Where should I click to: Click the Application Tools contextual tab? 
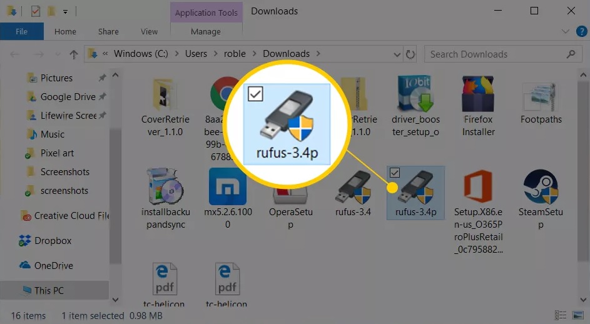click(206, 13)
